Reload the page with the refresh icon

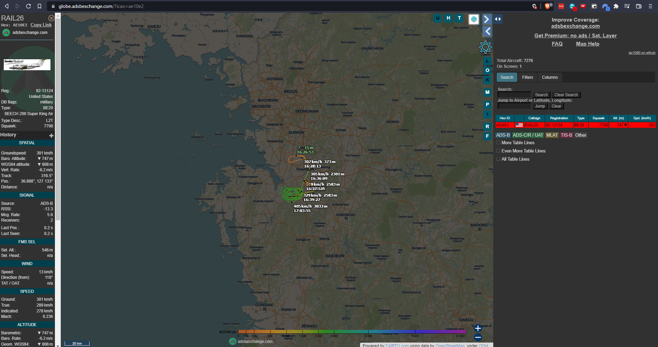tap(28, 6)
